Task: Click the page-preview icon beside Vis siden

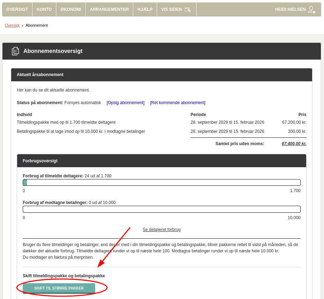Action: click(x=188, y=10)
